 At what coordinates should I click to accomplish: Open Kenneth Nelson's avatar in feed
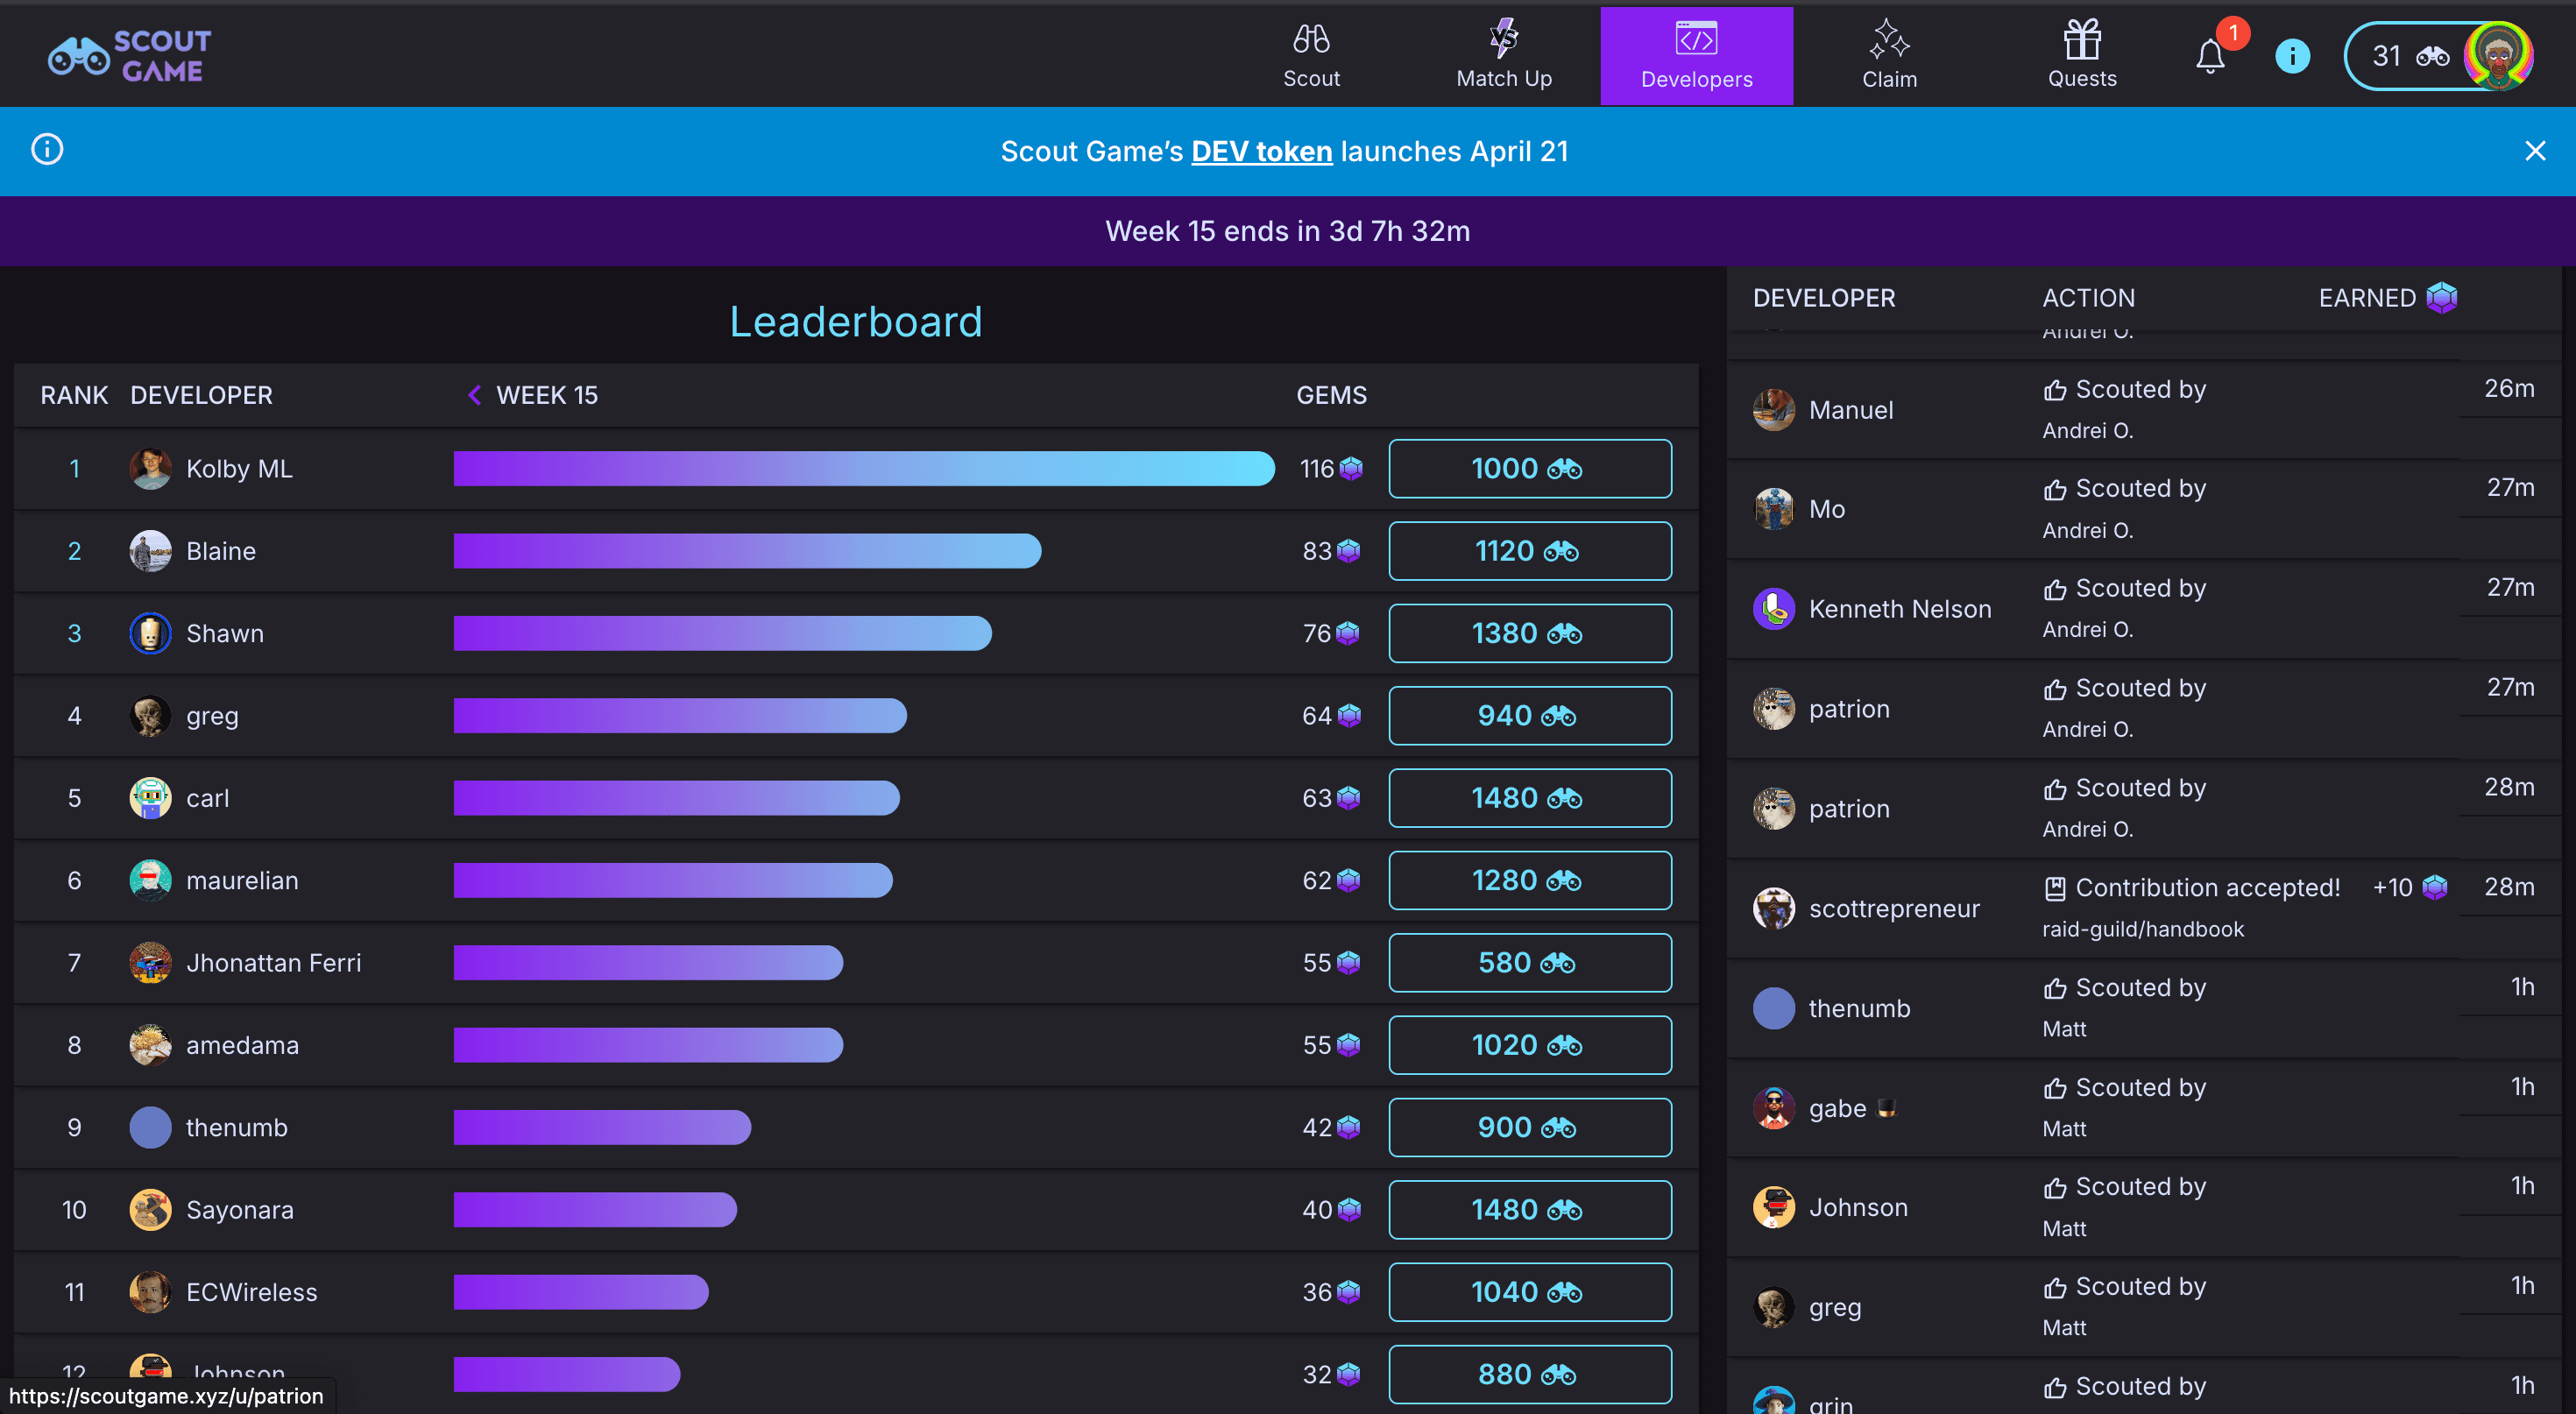point(1773,609)
